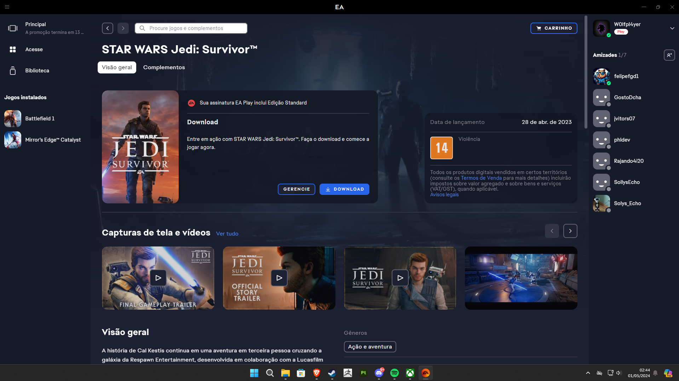Open Spotify from the Windows taskbar
Screen dimensions: 679x381
[x=395, y=373]
